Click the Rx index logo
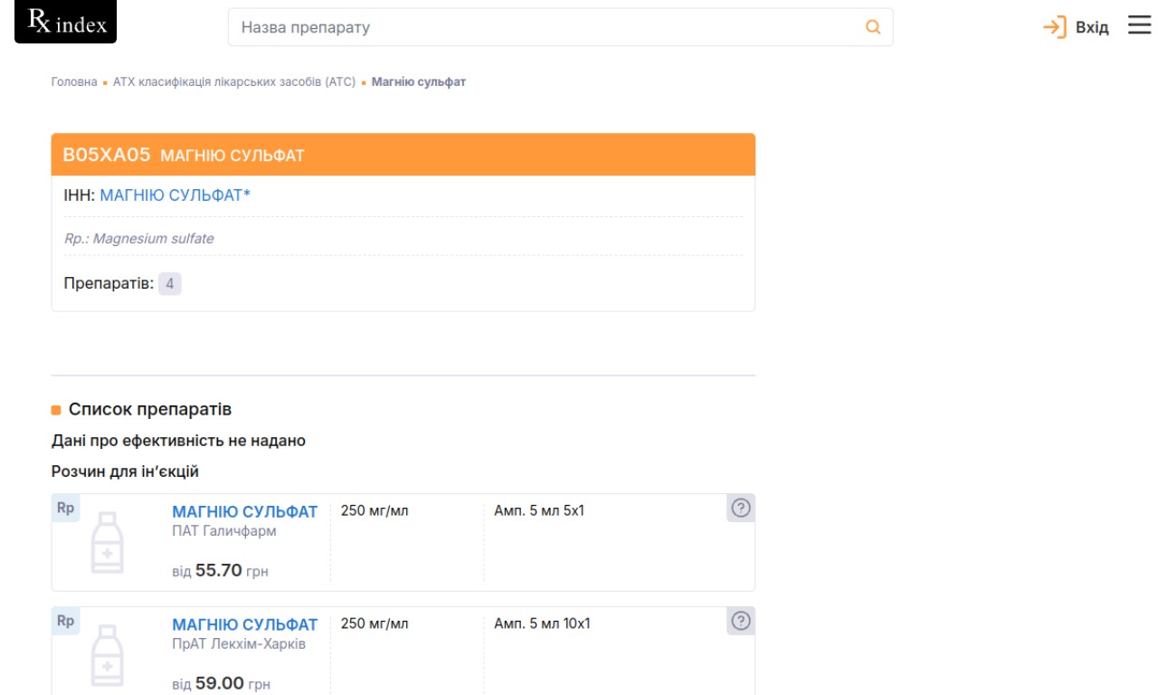 [x=66, y=23]
